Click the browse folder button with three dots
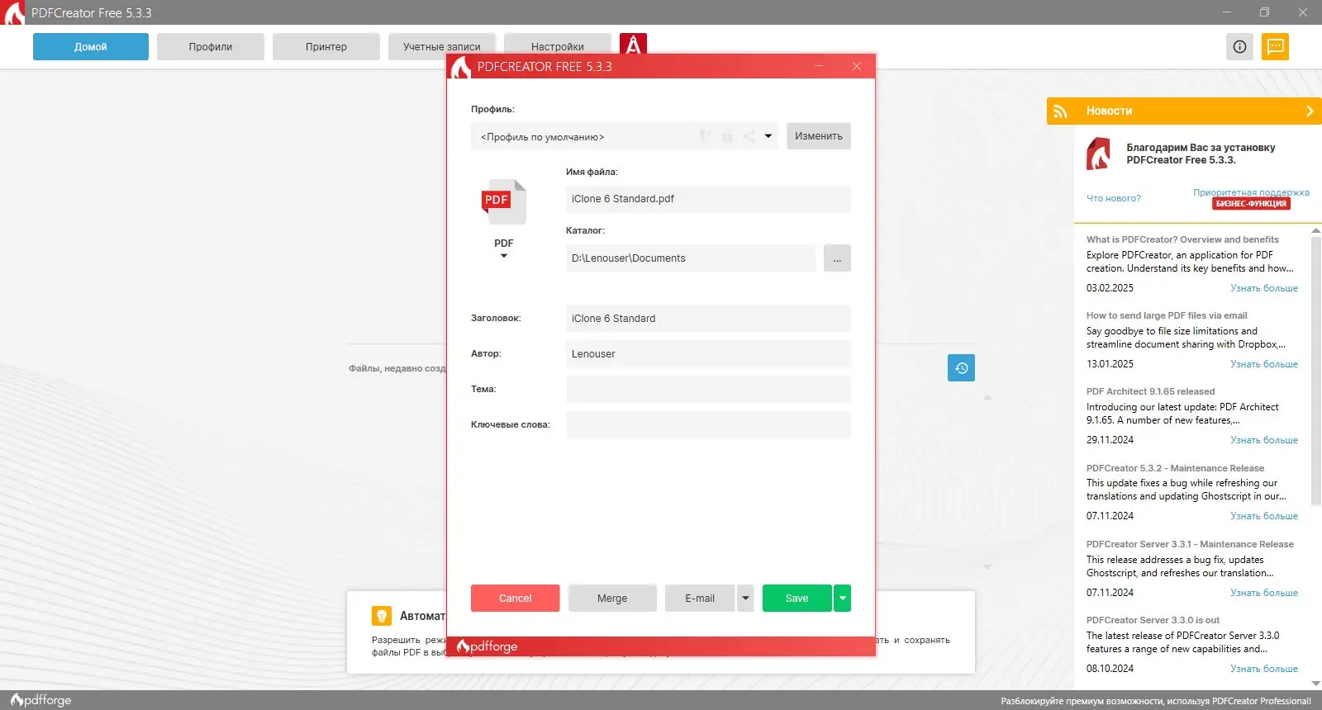This screenshot has height=710, width=1322. click(837, 258)
